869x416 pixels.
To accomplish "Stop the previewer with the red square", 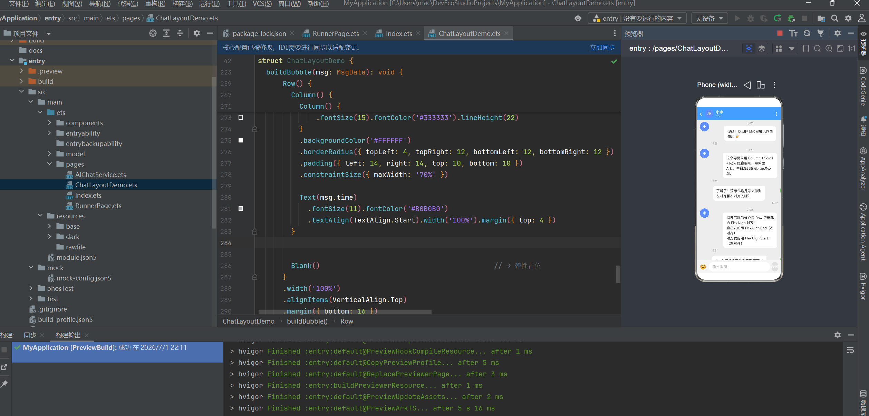I will click(780, 33).
